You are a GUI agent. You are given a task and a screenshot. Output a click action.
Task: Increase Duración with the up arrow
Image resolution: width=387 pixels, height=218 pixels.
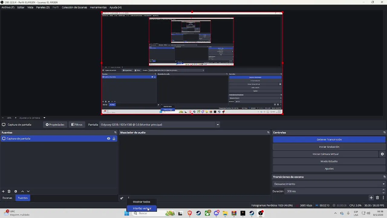(384, 190)
